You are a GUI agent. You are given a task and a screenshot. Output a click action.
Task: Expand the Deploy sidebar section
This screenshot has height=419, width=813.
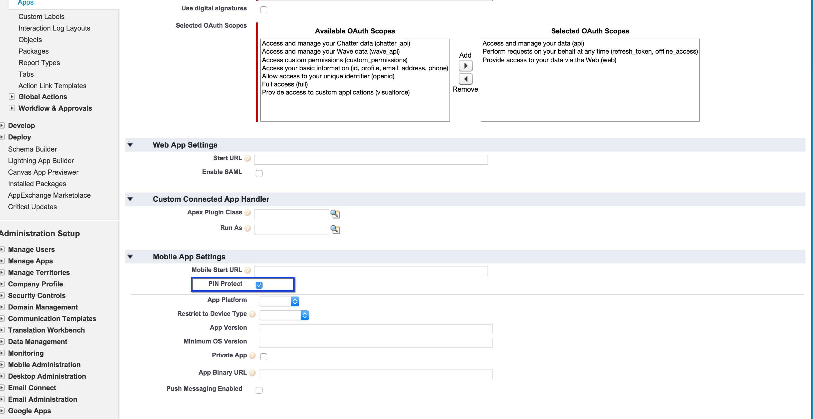click(2, 137)
